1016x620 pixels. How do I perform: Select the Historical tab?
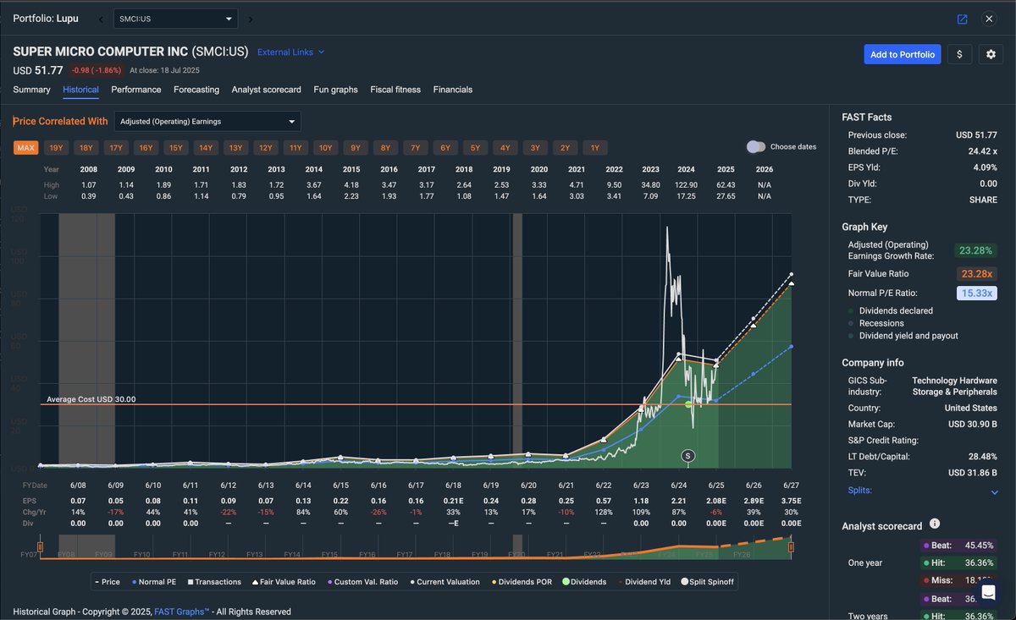point(80,90)
